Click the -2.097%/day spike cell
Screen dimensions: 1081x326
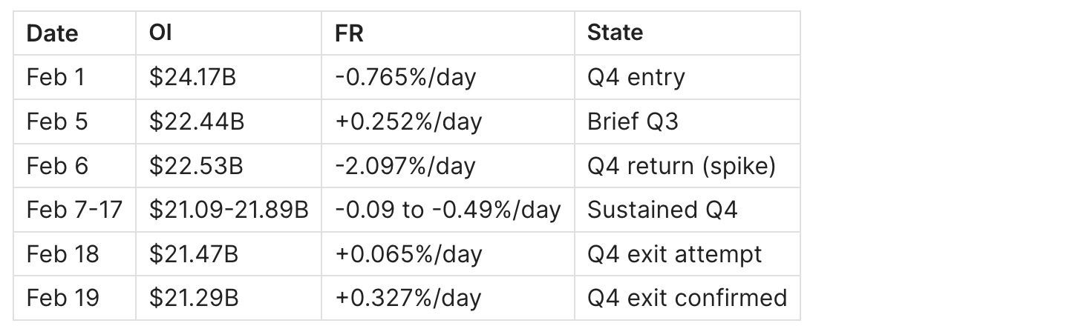click(405, 166)
